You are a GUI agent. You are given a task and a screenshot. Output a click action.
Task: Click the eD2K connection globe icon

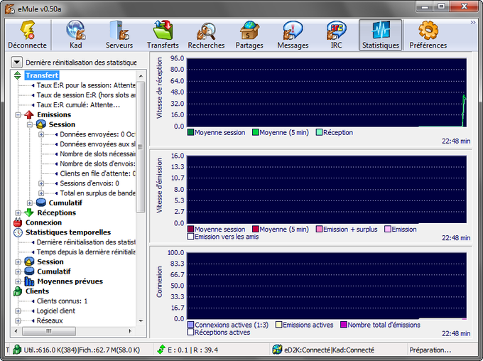277,350
